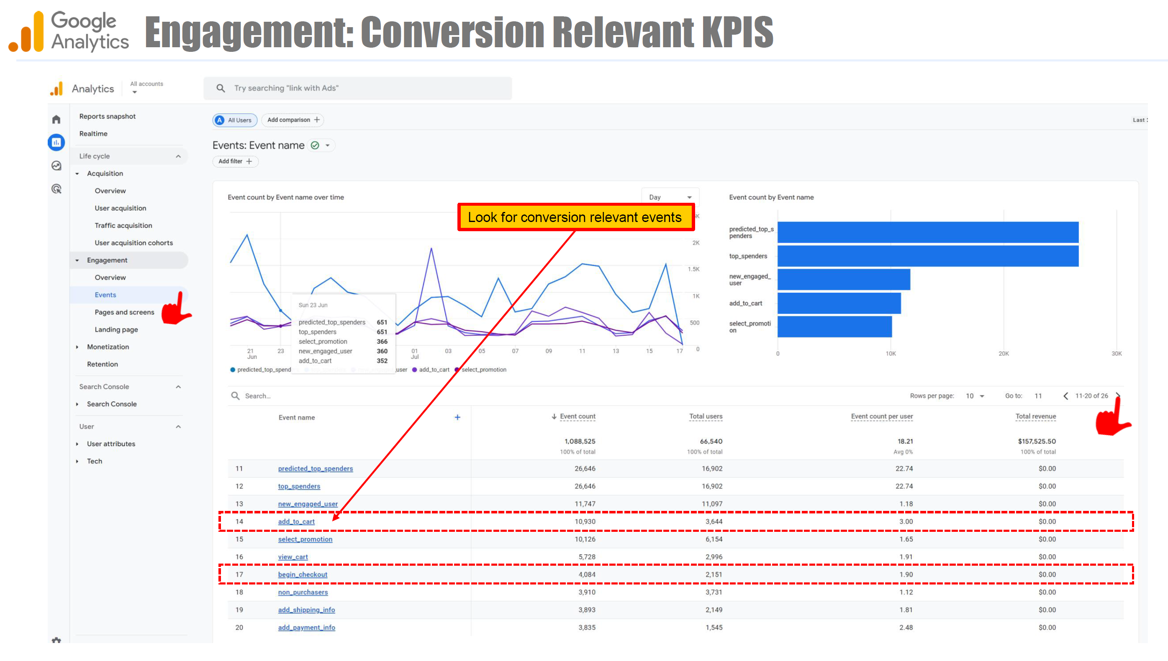Go to next page of table rows
Image resolution: width=1168 pixels, height=661 pixels.
click(1118, 396)
